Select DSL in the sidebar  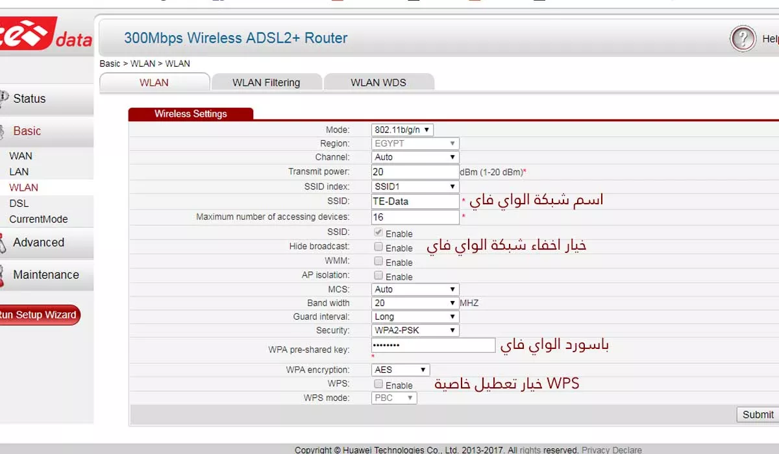(19, 203)
